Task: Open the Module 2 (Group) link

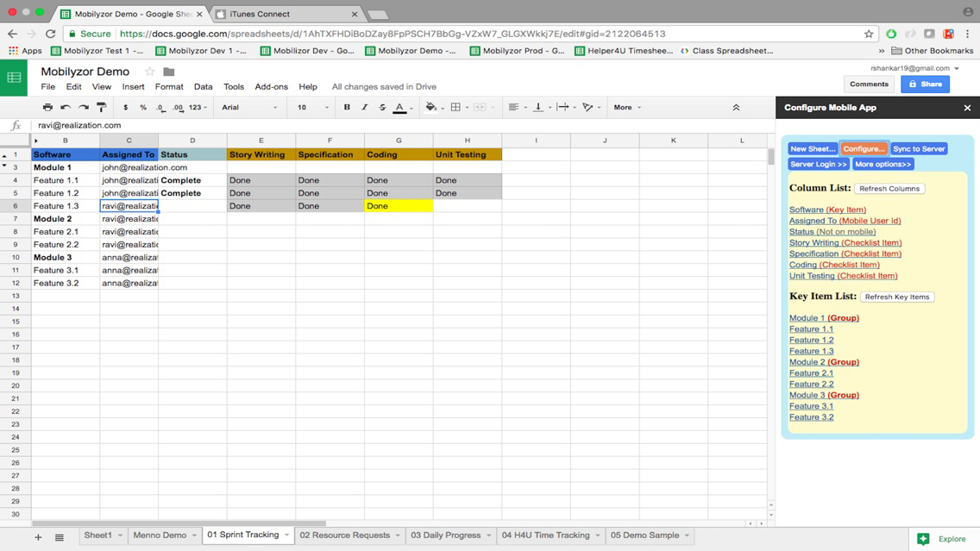Action: (824, 362)
